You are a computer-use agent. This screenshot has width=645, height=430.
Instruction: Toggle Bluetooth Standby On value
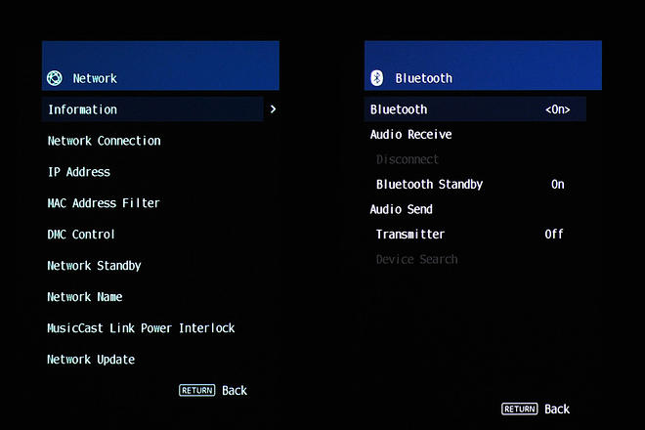tap(557, 184)
